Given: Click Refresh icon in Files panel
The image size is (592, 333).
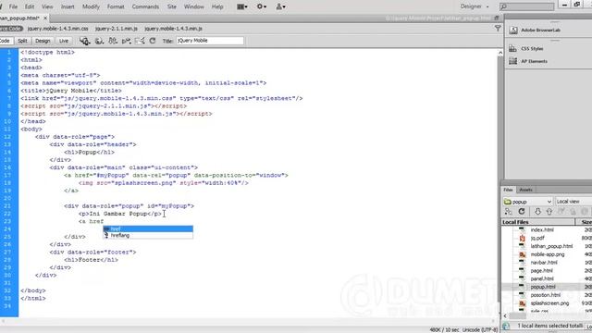Looking at the screenshot, I should (522, 212).
